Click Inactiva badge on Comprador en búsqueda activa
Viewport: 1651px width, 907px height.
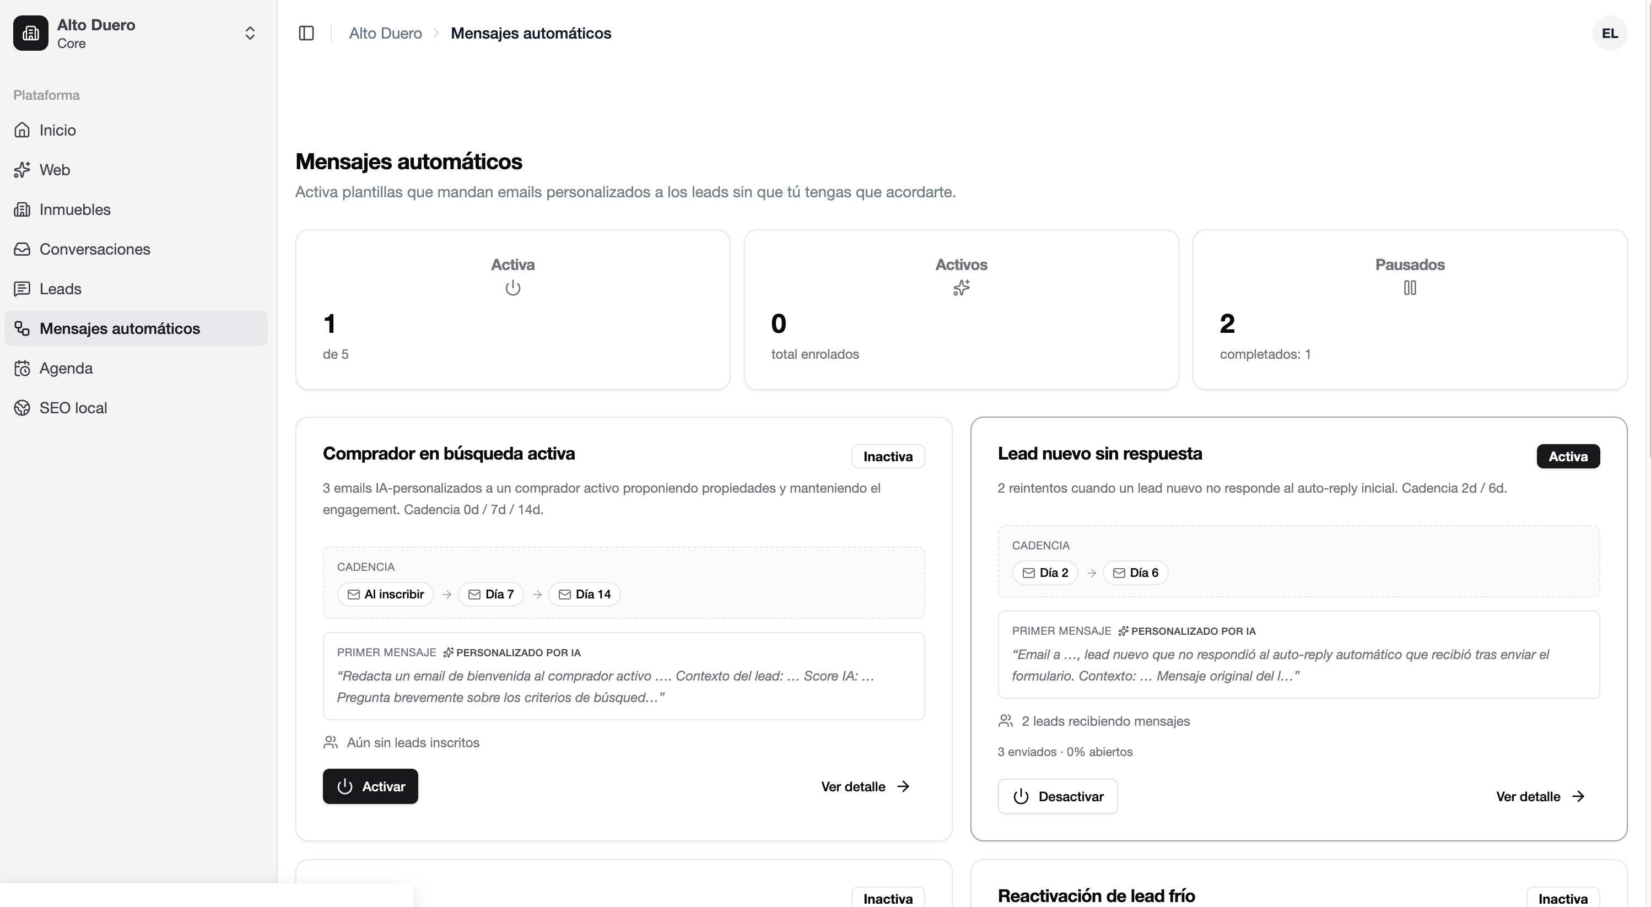pyautogui.click(x=888, y=456)
